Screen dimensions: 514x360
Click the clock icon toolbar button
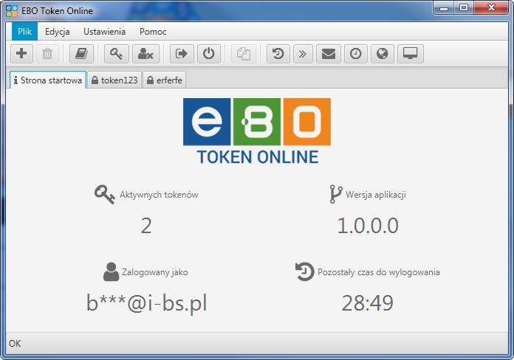pos(356,53)
